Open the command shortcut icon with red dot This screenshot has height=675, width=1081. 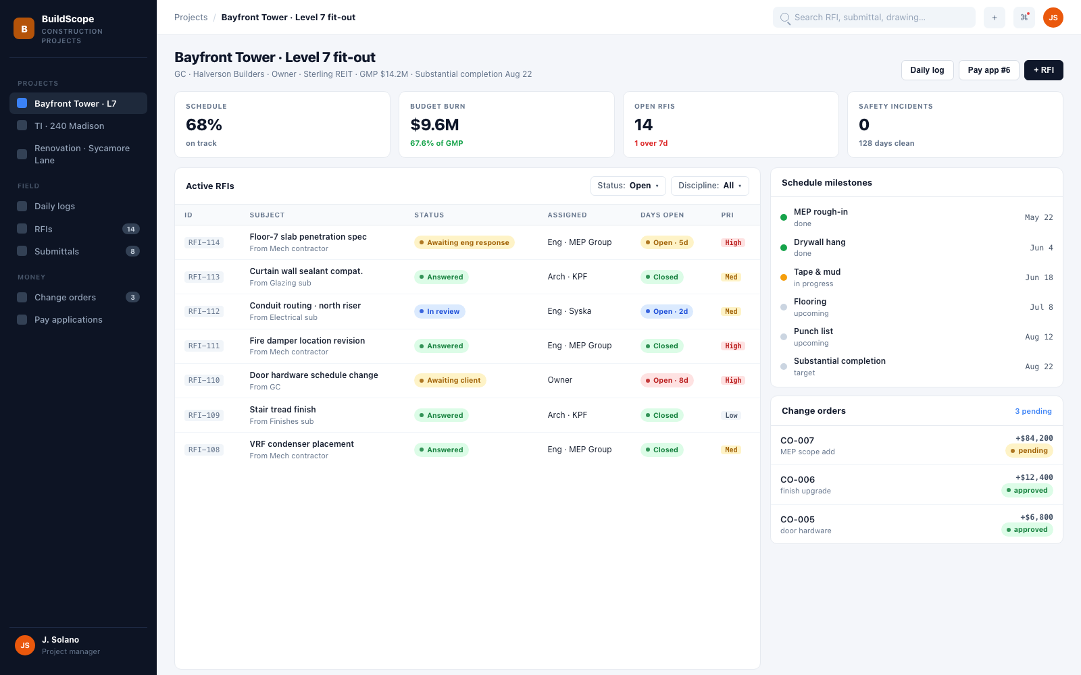click(x=1024, y=18)
